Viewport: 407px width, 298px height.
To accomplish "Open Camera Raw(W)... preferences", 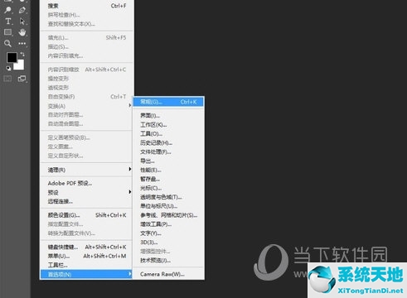I will pos(168,274).
